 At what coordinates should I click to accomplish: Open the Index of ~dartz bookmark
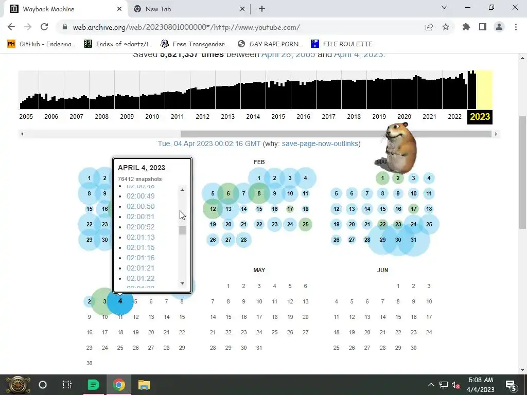pos(118,44)
